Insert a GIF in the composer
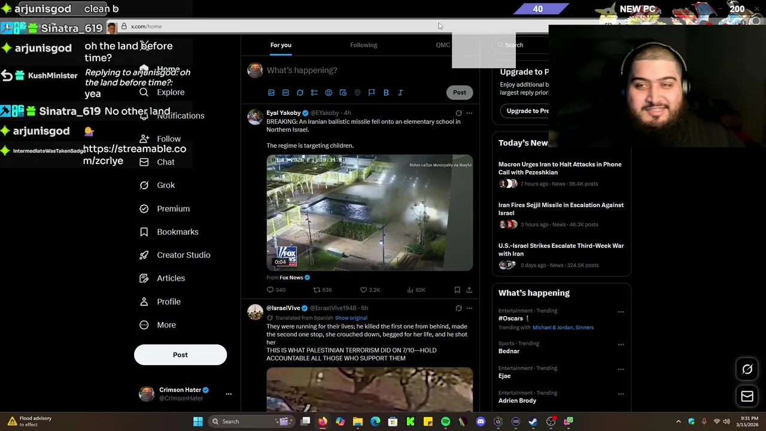 [285, 93]
